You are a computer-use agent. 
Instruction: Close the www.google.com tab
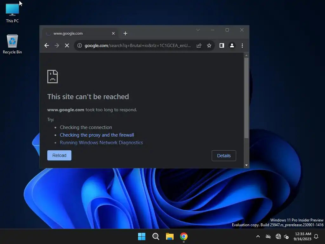point(113,33)
